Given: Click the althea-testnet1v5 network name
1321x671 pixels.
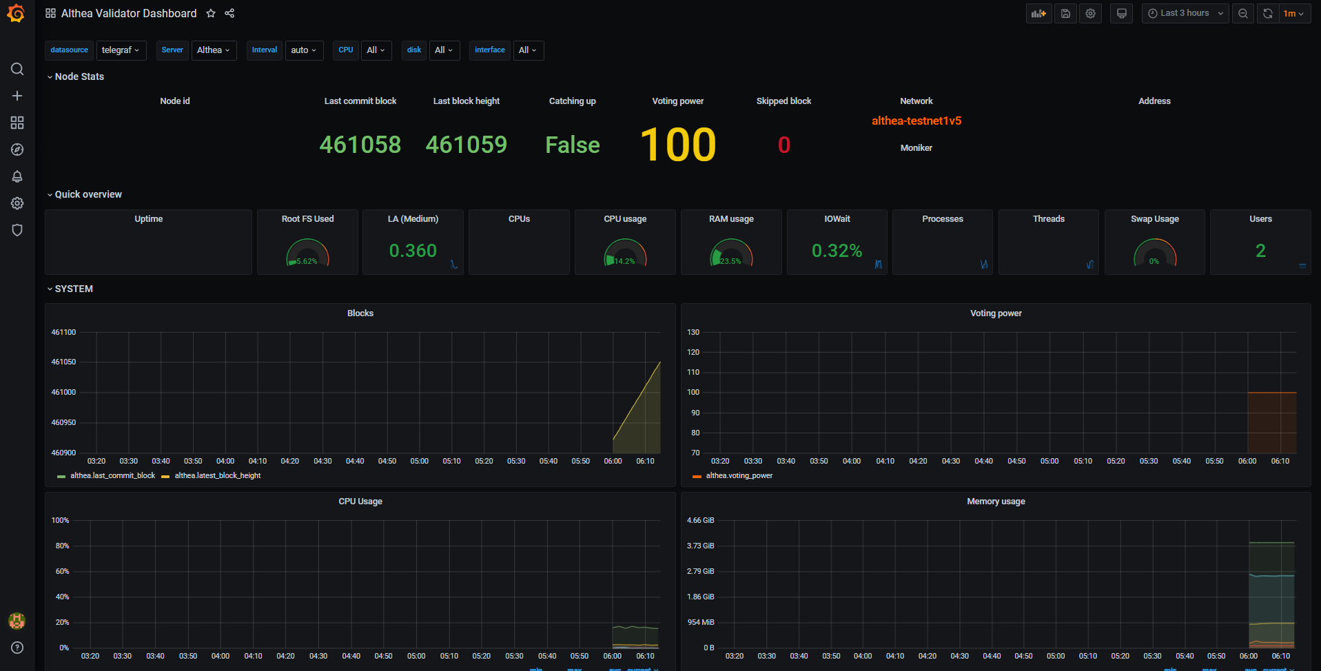Looking at the screenshot, I should pyautogui.click(x=916, y=121).
